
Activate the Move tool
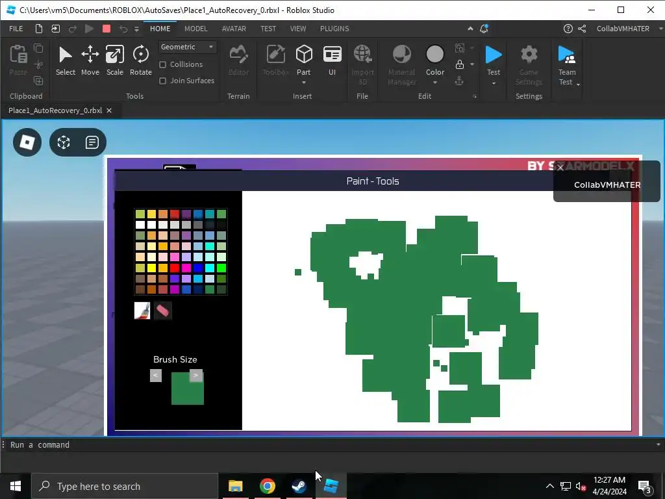(90, 60)
